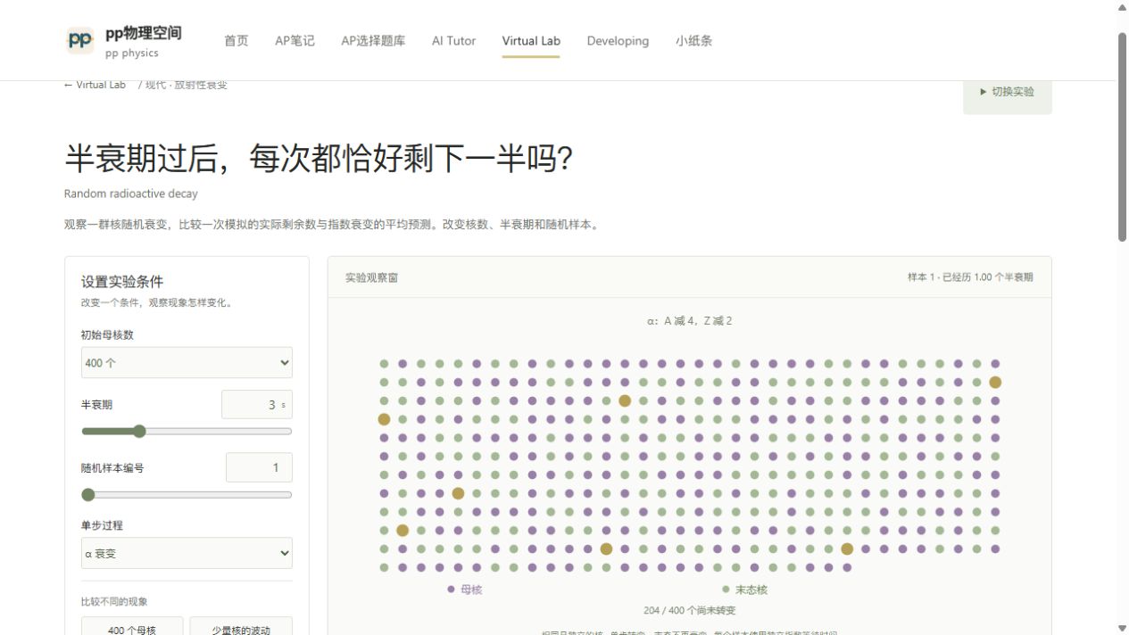Open the Developing nav item

618,41
